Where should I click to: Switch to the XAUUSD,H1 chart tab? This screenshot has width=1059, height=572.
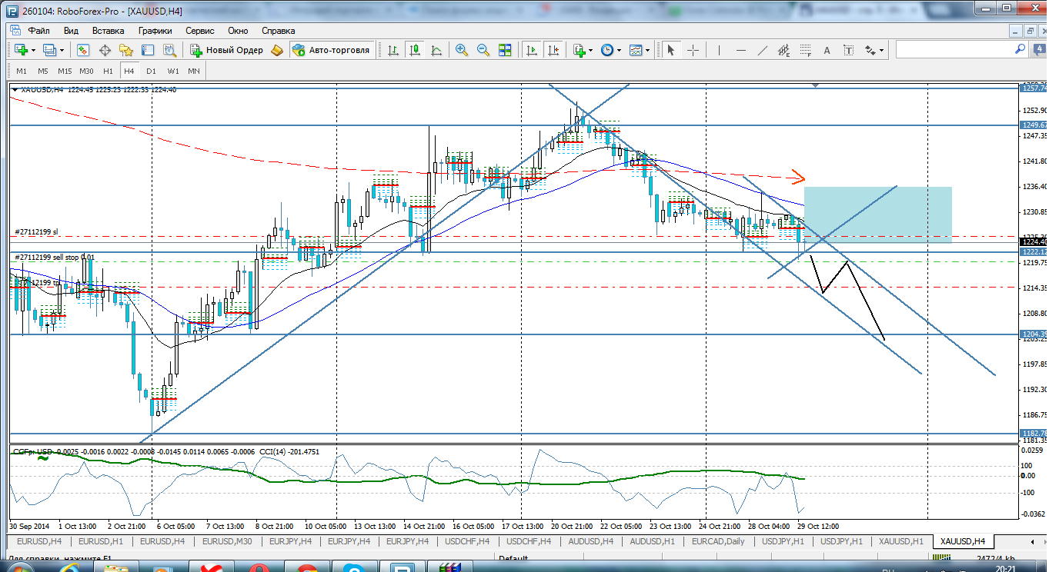coord(901,541)
